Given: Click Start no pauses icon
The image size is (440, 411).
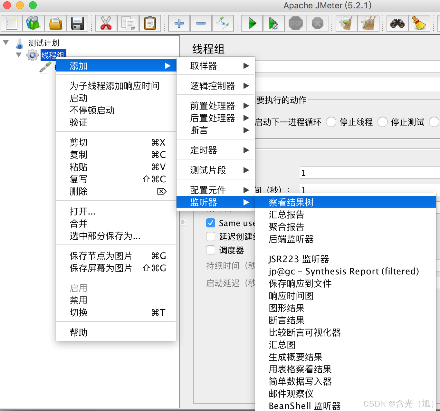Looking at the screenshot, I should [x=274, y=23].
